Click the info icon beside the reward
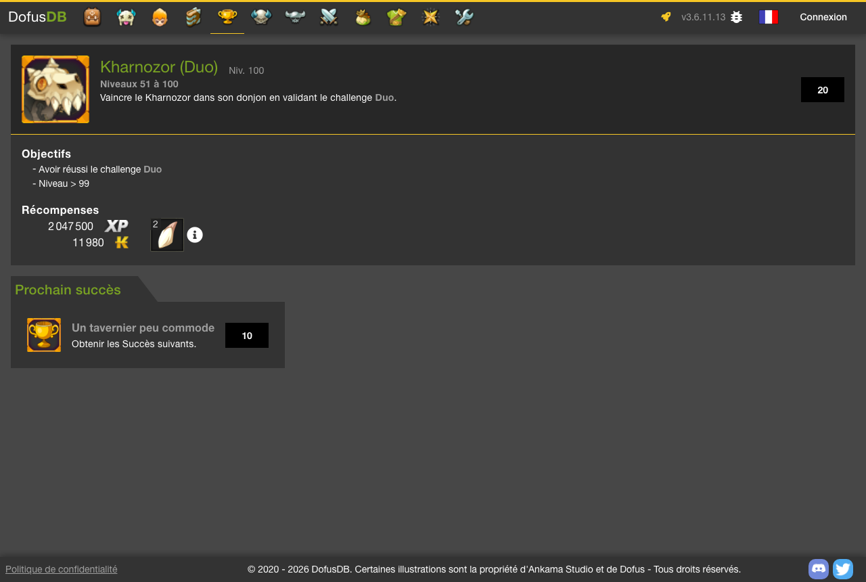This screenshot has height=582, width=866. 195,235
